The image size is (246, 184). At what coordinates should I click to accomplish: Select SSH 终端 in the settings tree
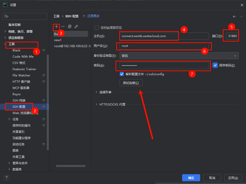coord(19,100)
